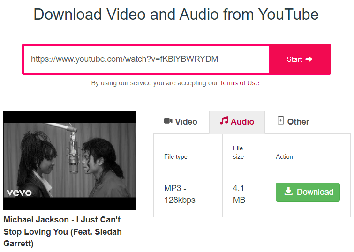This screenshot has height=252, width=354.
Task: Click the video title below the thumbnail
Action: [62, 231]
